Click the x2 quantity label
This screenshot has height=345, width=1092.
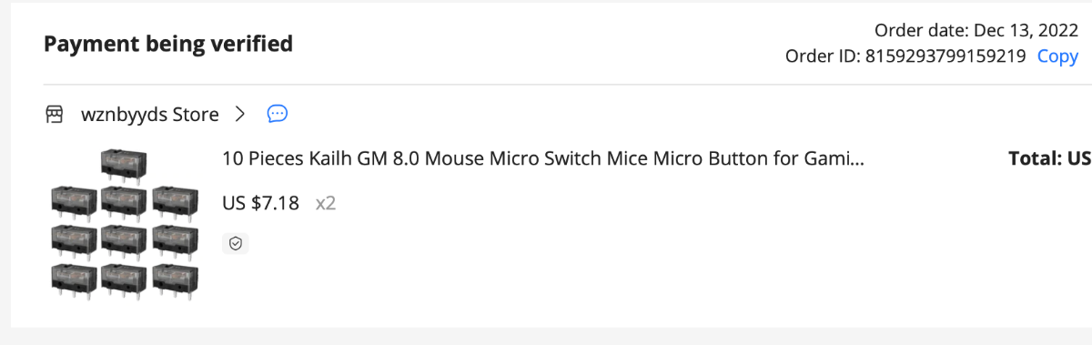tap(326, 203)
